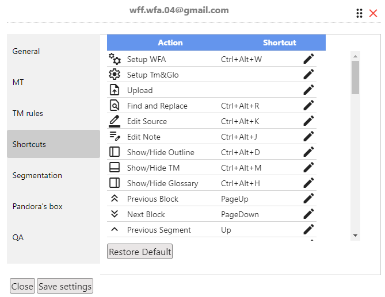The image size is (385, 297).
Task: Click the Find and Replace magnifier icon
Action: pyautogui.click(x=115, y=105)
